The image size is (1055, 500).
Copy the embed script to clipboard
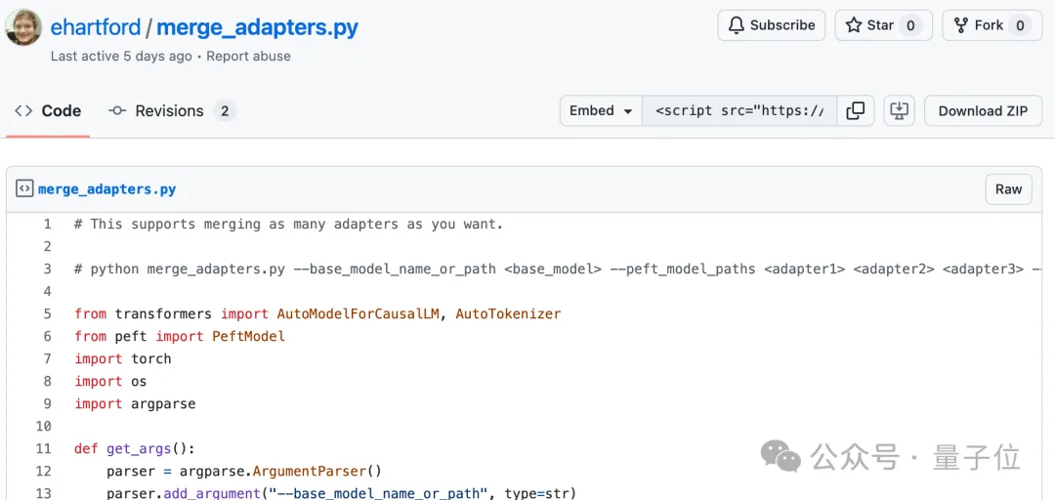(x=855, y=111)
